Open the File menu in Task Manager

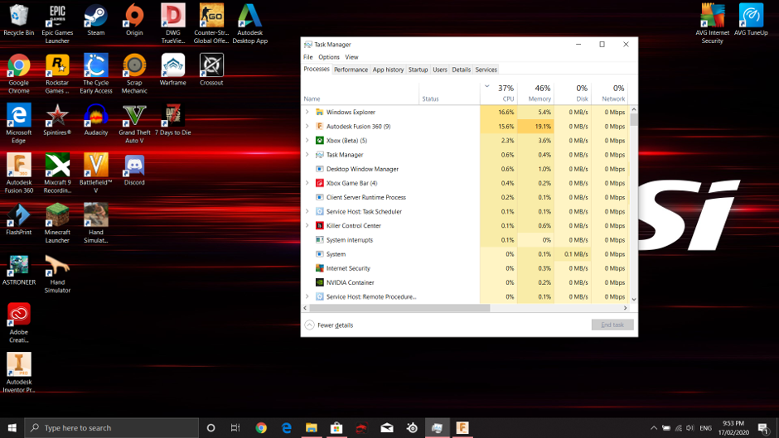pos(308,57)
